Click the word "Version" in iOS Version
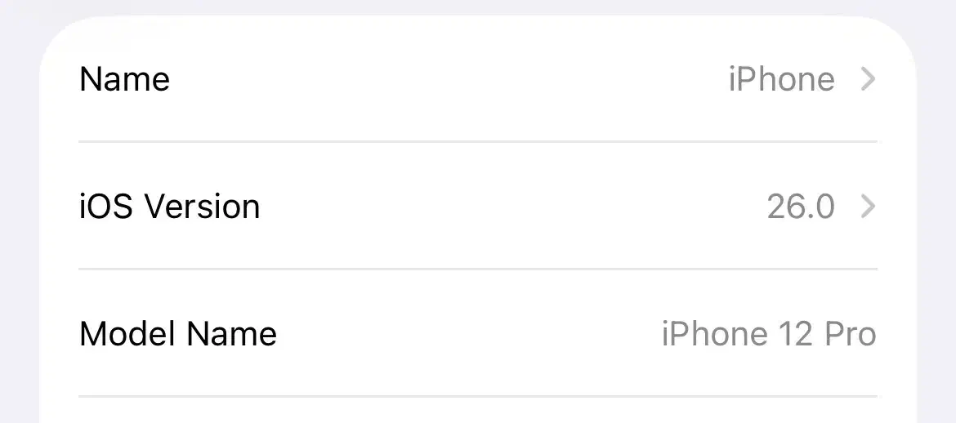This screenshot has height=423, width=956. [x=203, y=207]
